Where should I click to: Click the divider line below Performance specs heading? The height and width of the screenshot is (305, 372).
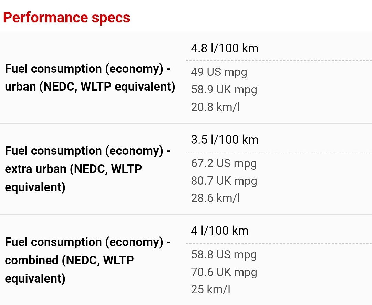click(186, 32)
